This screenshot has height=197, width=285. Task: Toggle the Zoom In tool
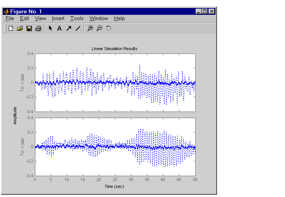(90, 28)
